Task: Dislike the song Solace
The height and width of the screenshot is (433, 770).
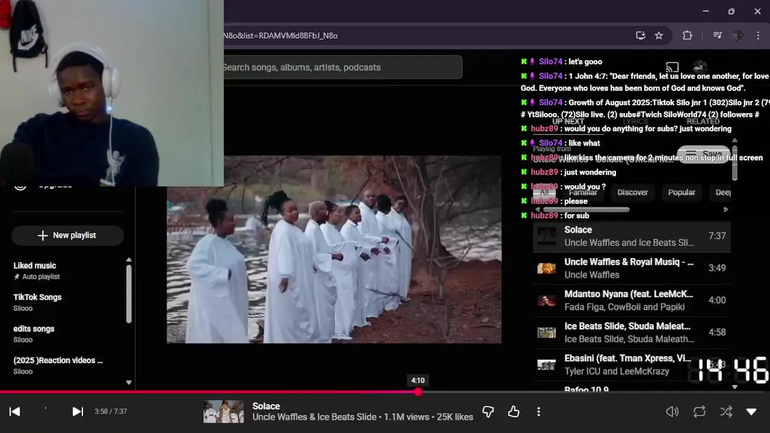Action: [x=488, y=411]
